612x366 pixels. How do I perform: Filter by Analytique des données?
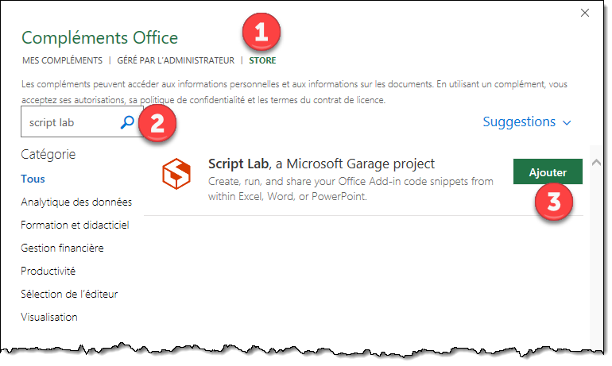point(76,202)
